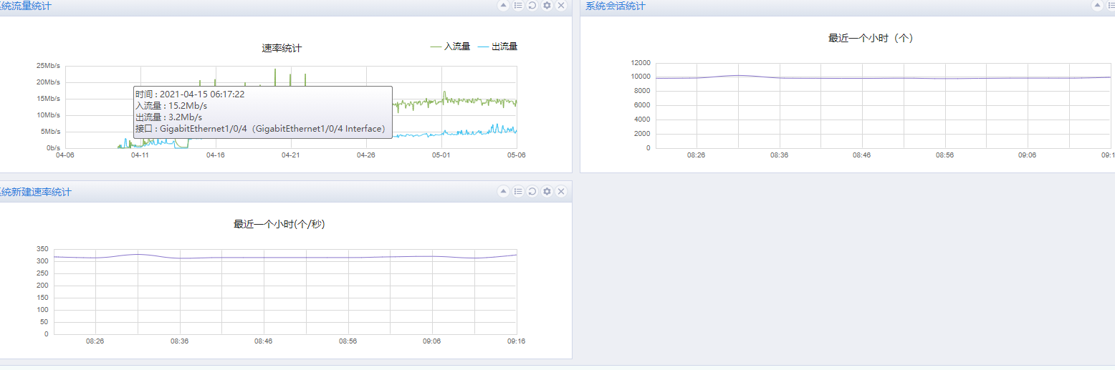The width and height of the screenshot is (1115, 370).
Task: Click the 08:36 label in new-rate chart
Action: pos(179,341)
